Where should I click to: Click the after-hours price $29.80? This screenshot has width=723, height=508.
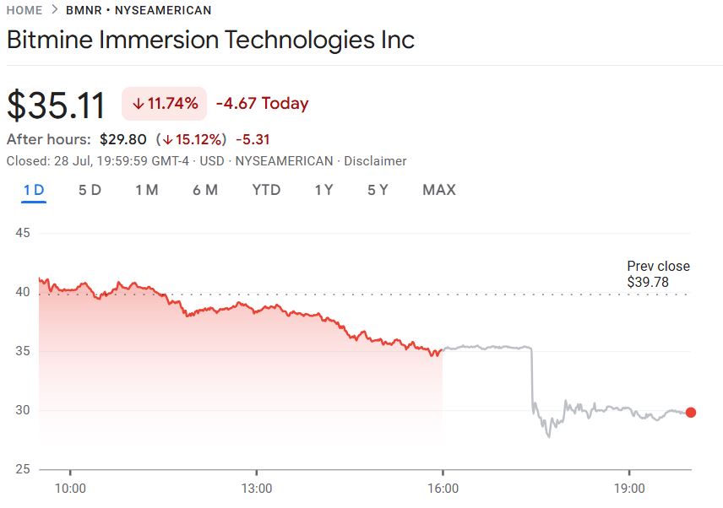(x=123, y=139)
